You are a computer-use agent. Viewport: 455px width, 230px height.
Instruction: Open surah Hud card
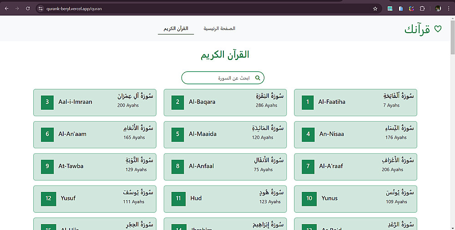pyautogui.click(x=225, y=199)
